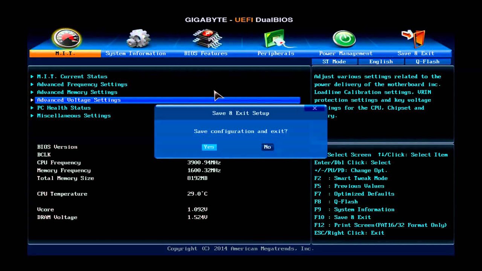This screenshot has width=482, height=271.
Task: Open Advanced Memory Settings
Action: pos(77,92)
